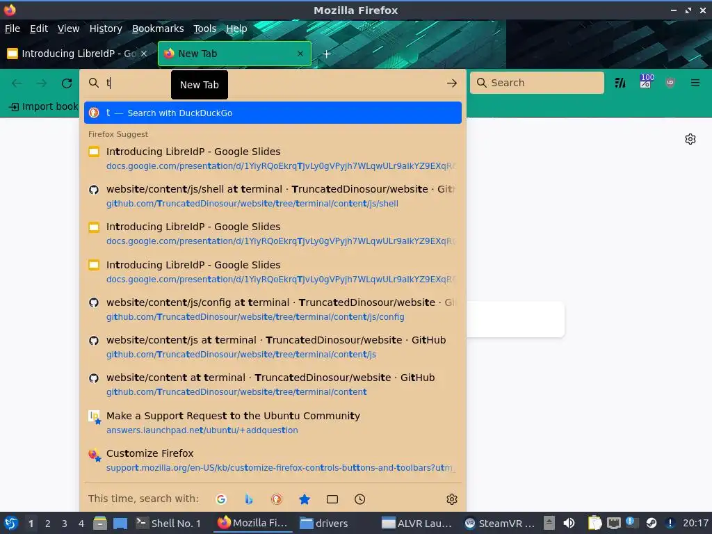Open the Edit menu
Viewport: 712px width, 534px height.
(39, 29)
